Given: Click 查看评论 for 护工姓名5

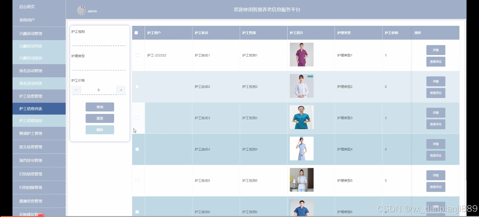Looking at the screenshot, I should pos(436,187).
